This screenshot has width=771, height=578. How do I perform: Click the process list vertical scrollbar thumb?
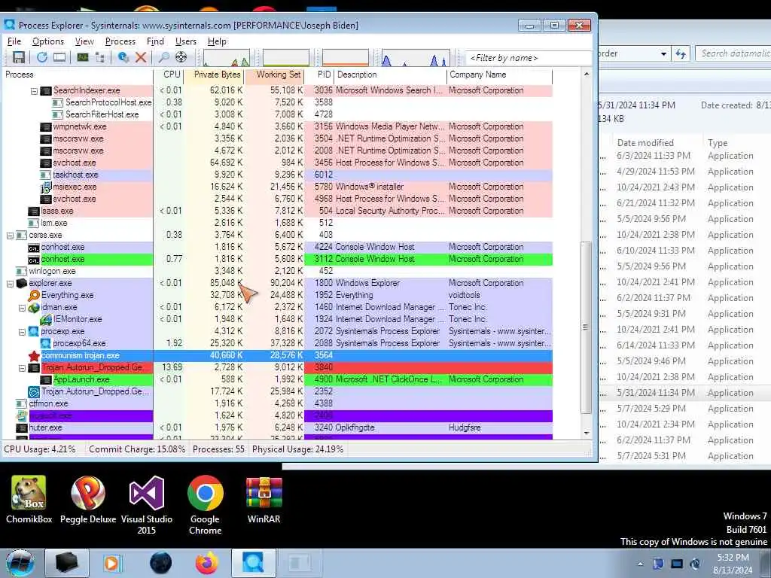[x=586, y=327]
